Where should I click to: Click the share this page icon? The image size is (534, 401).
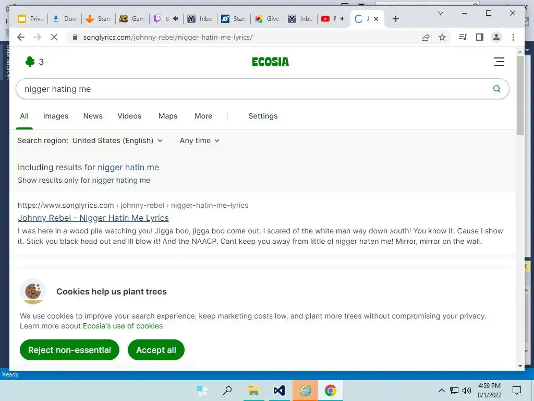tap(426, 37)
